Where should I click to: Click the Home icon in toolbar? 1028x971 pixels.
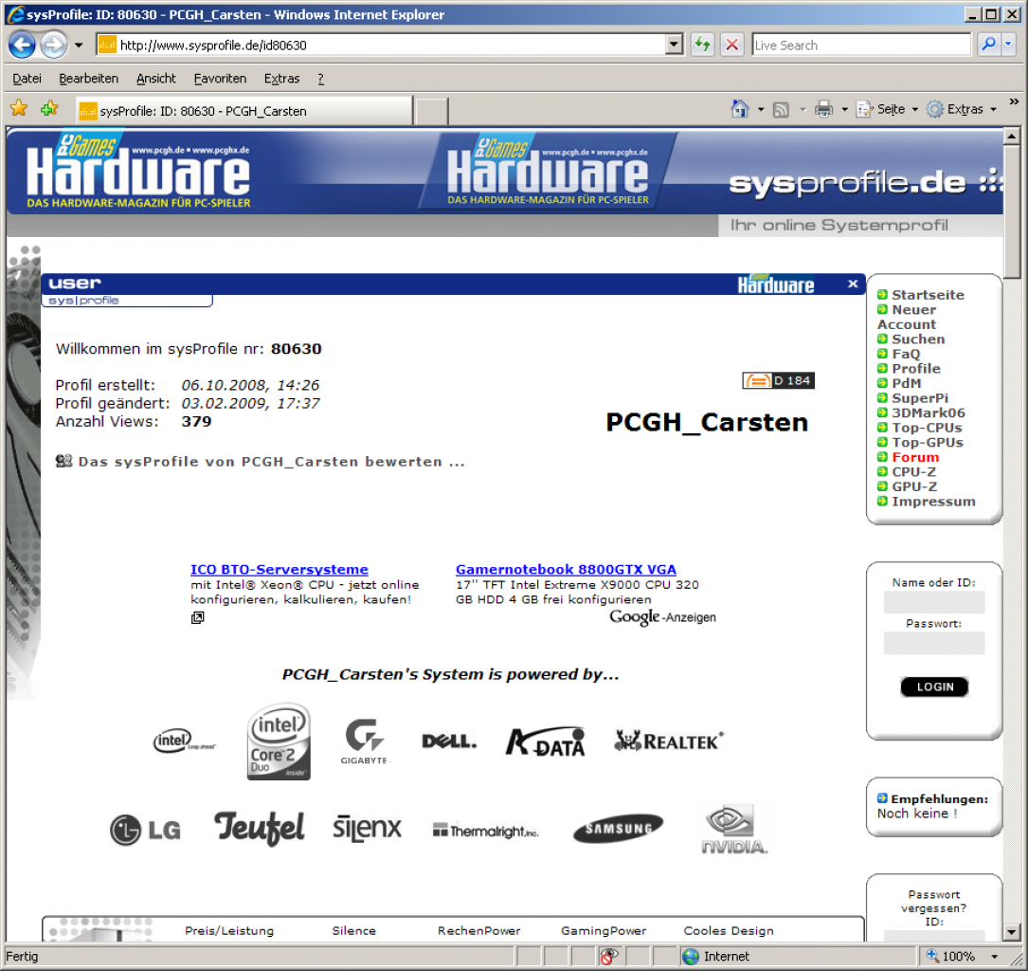[x=740, y=109]
